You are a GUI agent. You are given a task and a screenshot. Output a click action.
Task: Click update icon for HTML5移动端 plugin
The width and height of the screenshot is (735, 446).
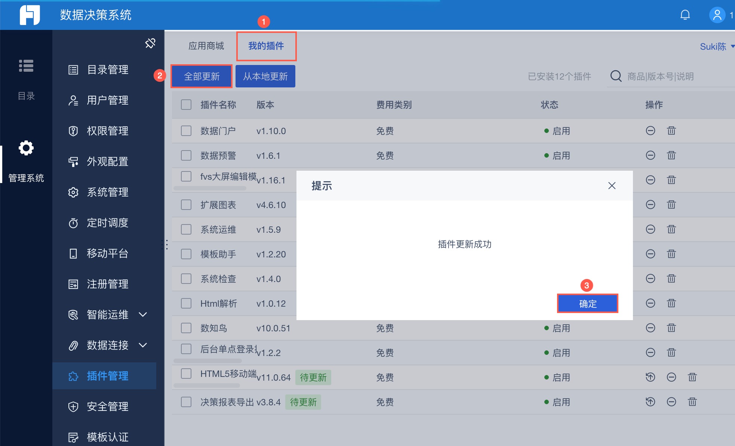coord(651,377)
